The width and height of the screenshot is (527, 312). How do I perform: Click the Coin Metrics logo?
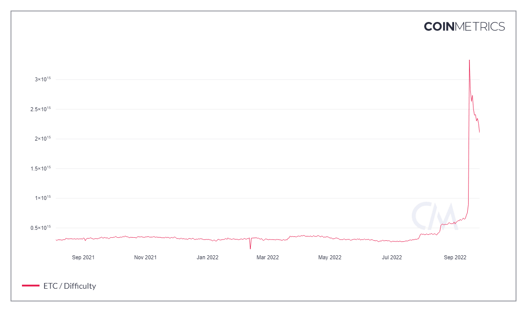point(464,26)
